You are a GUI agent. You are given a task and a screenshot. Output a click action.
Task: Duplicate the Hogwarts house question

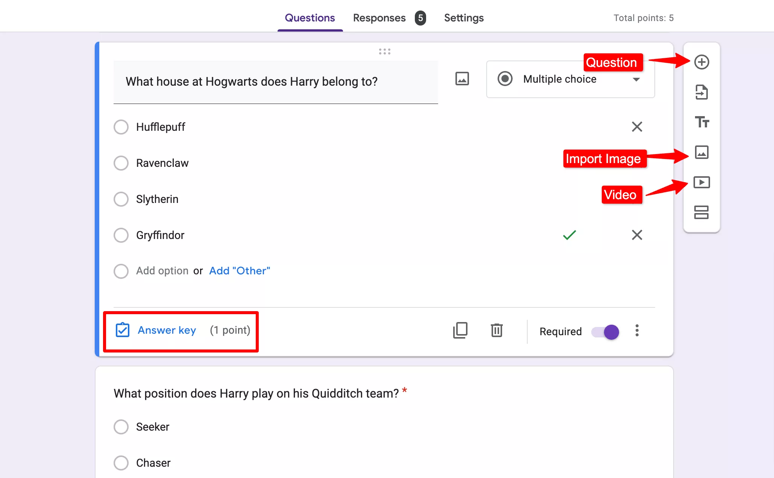(x=460, y=331)
